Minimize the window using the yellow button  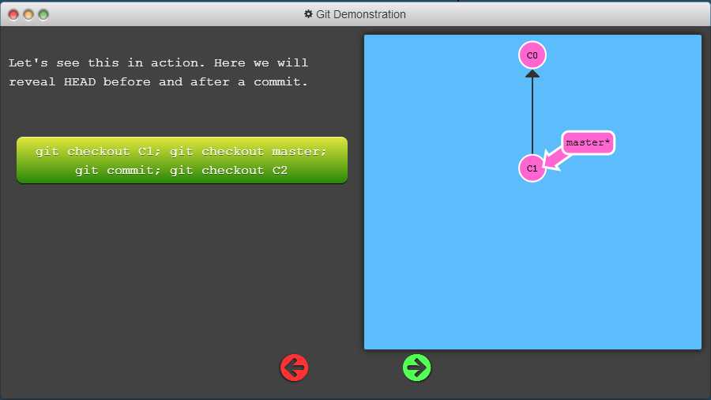click(28, 15)
